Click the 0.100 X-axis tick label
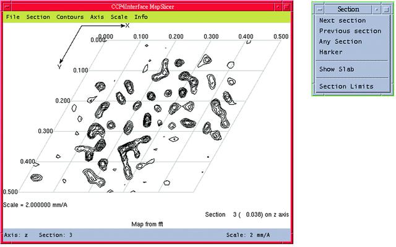This screenshot has height=247, width=396. coord(140,37)
